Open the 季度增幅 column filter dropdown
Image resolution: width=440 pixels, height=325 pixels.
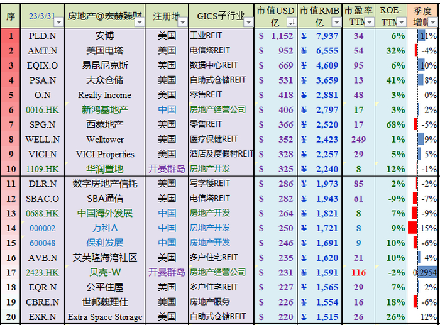434,21
